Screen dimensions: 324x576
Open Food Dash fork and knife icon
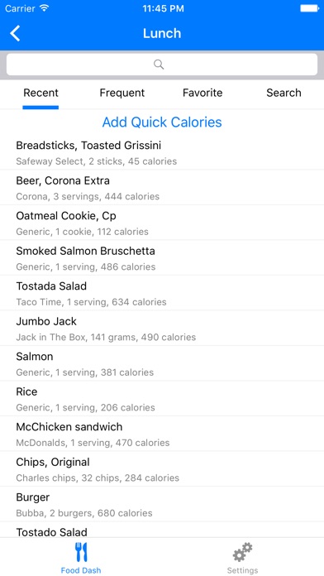click(81, 552)
